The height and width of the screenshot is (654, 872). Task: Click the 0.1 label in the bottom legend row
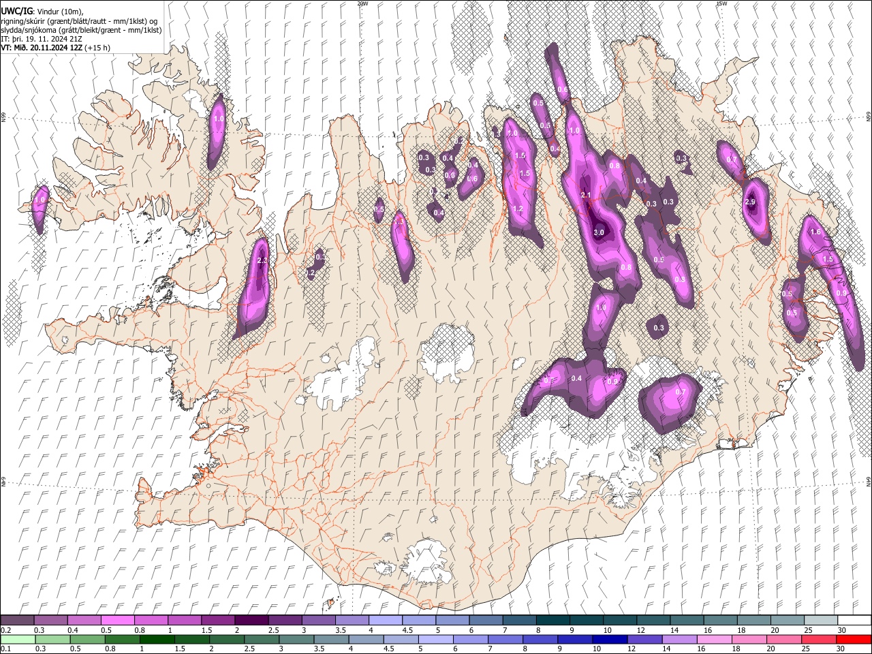pos(5,649)
